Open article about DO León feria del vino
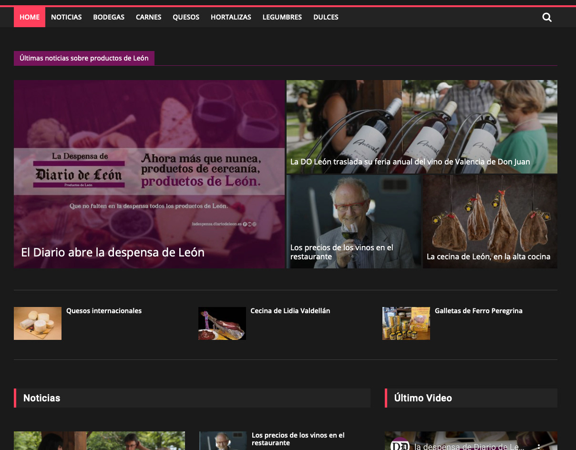 tap(410, 162)
